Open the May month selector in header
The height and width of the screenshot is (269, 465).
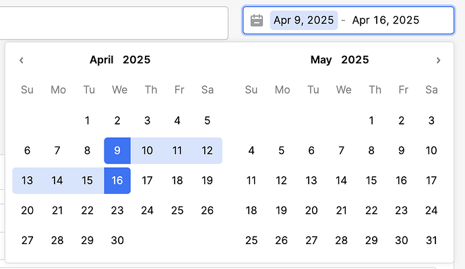pyautogui.click(x=321, y=60)
